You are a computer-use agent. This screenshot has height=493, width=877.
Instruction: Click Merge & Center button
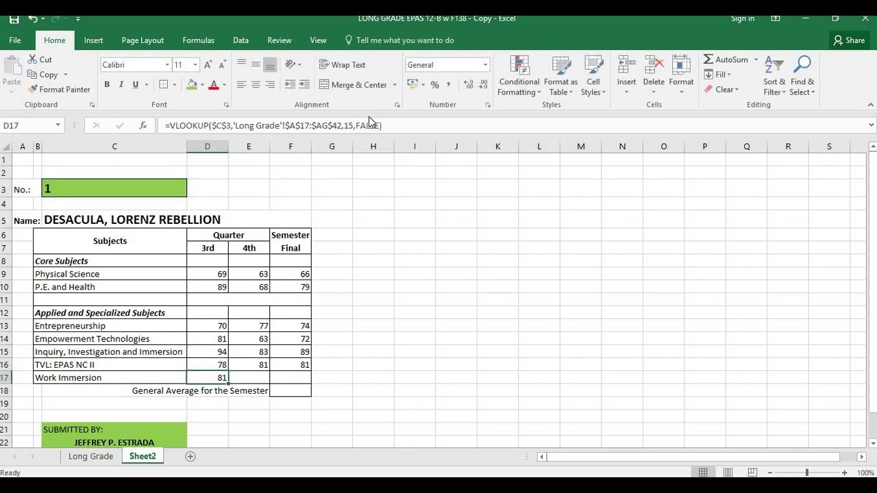click(354, 84)
